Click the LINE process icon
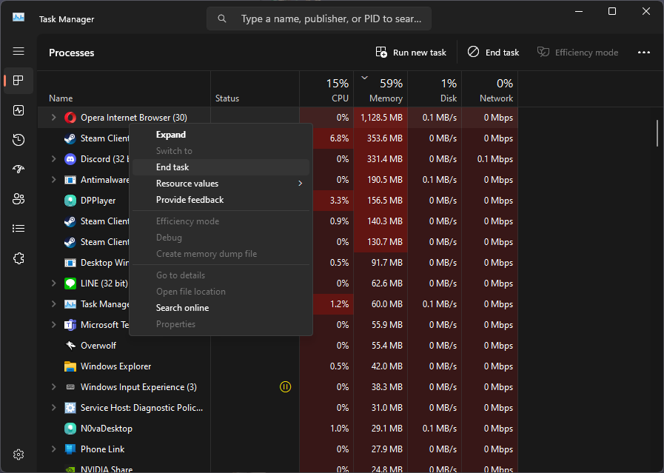This screenshot has width=664, height=473. coord(70,284)
